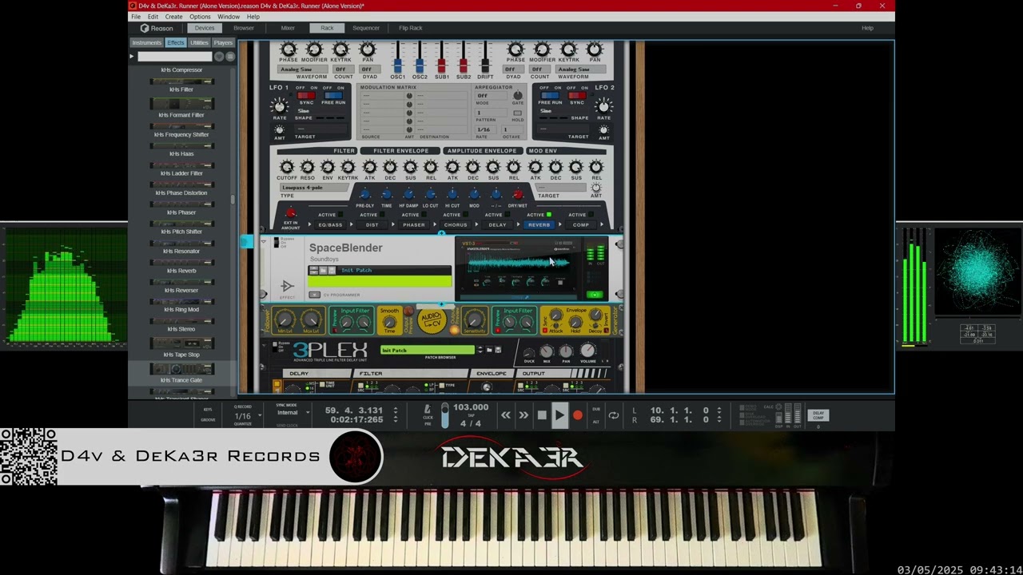Screen dimensions: 1023x575
Task: Switch to the Instruments browser tab
Action: (146, 42)
